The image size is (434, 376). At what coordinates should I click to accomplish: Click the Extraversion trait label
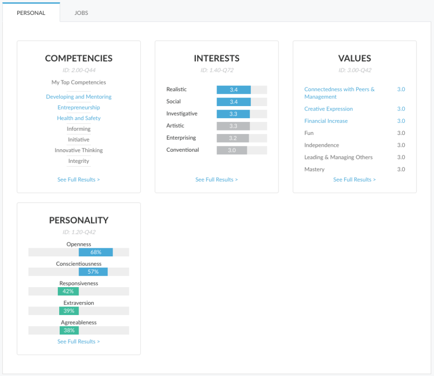(79, 303)
